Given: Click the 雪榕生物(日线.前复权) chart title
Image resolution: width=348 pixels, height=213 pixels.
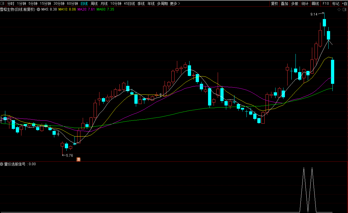Looking at the screenshot, I should 18,10.
